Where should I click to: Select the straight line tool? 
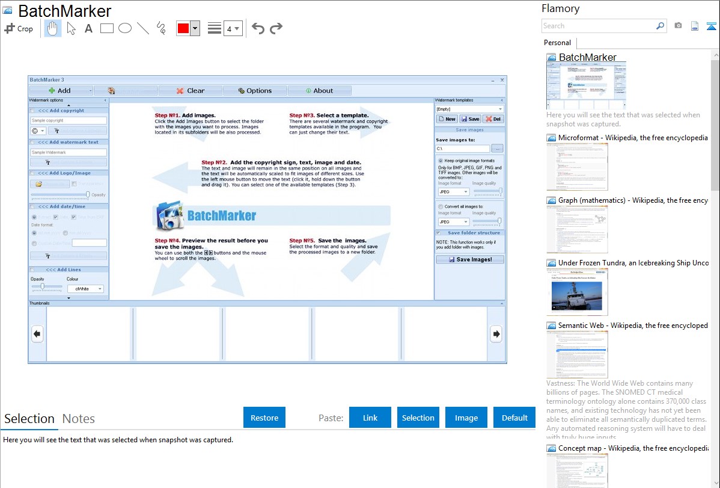[x=143, y=28]
